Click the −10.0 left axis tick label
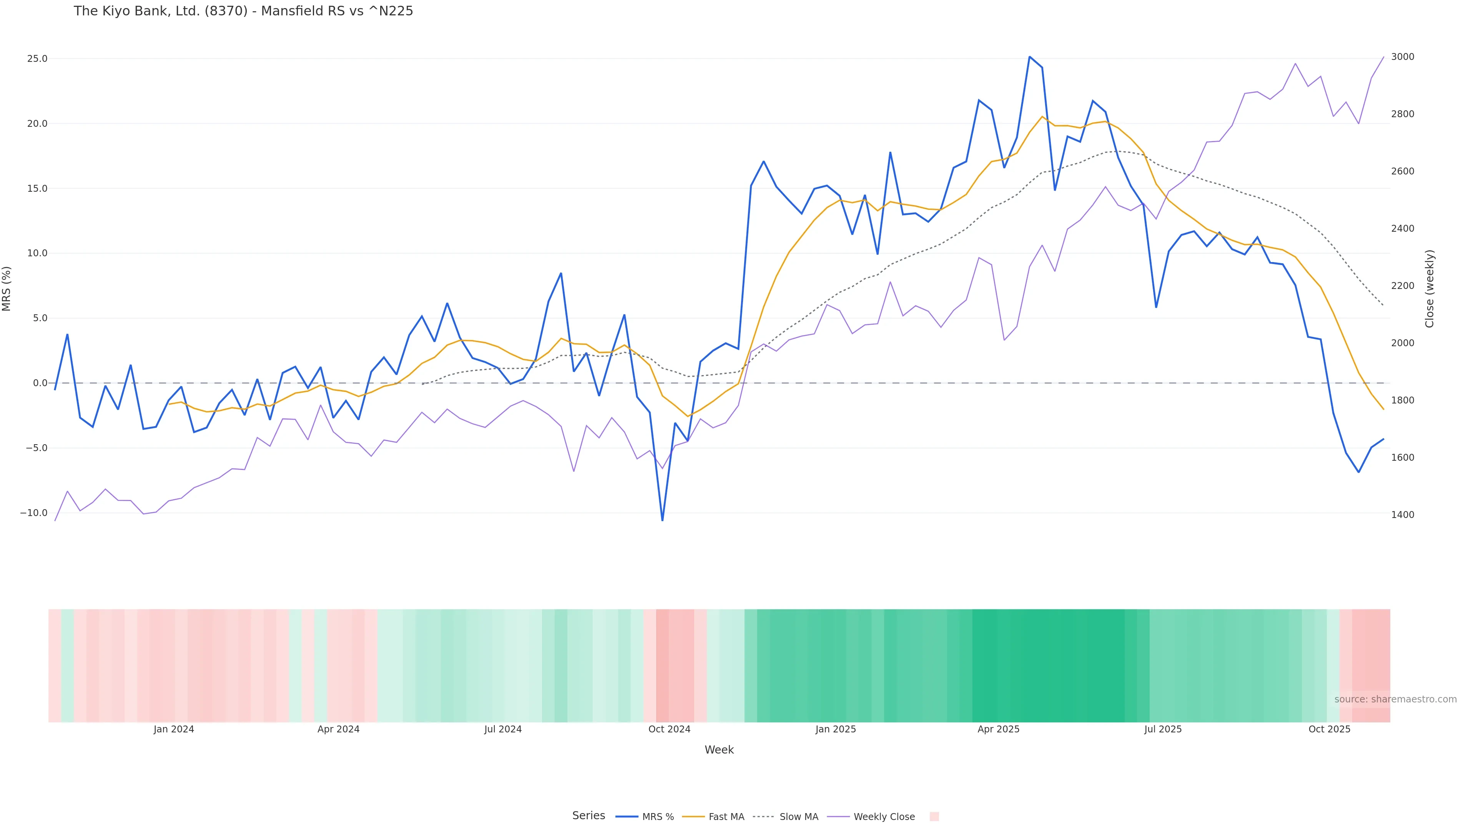 [x=34, y=513]
